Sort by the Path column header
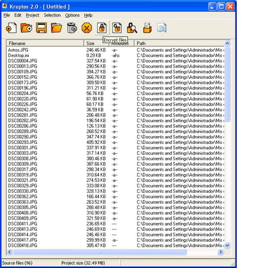 179,43
